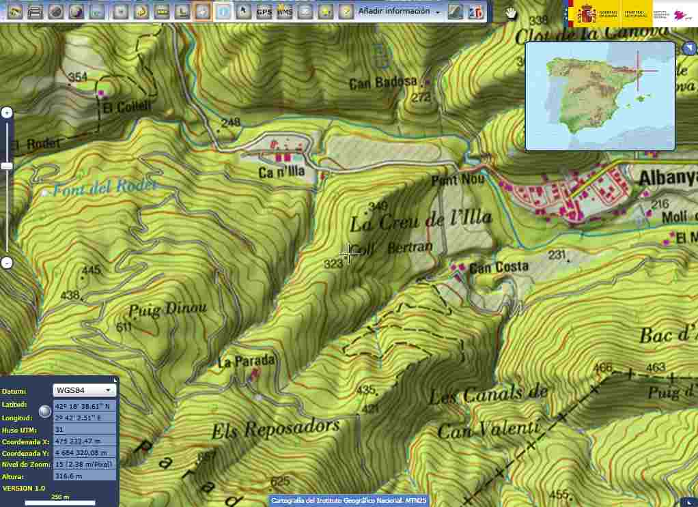This screenshot has width=698, height=507.
Task: Click the 'La Parada' map label
Action: click(246, 361)
